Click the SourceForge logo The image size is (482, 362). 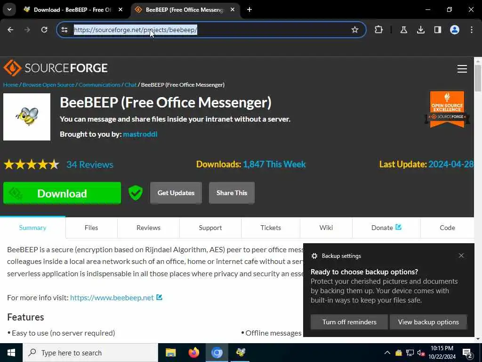tap(56, 68)
